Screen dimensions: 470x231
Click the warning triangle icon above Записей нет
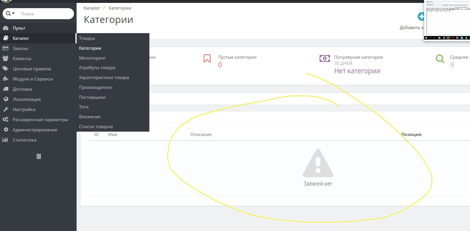pyautogui.click(x=318, y=163)
